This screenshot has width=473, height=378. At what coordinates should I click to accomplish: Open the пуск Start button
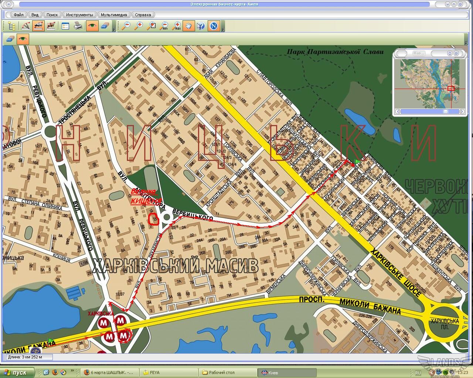[18, 372]
